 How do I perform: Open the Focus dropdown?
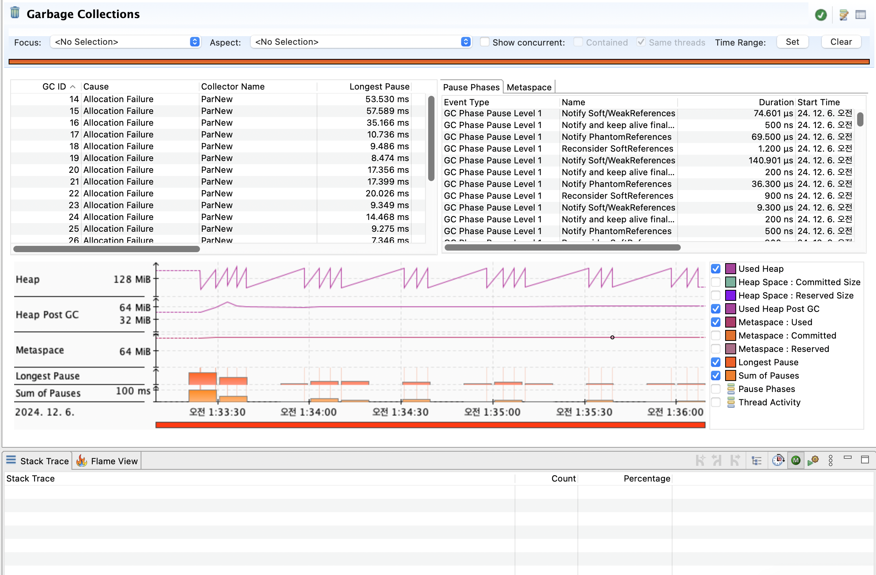(x=125, y=42)
